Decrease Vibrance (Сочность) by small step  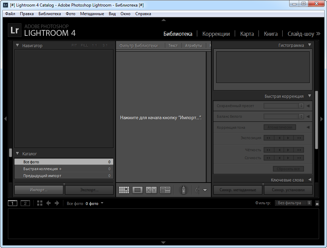(279, 158)
